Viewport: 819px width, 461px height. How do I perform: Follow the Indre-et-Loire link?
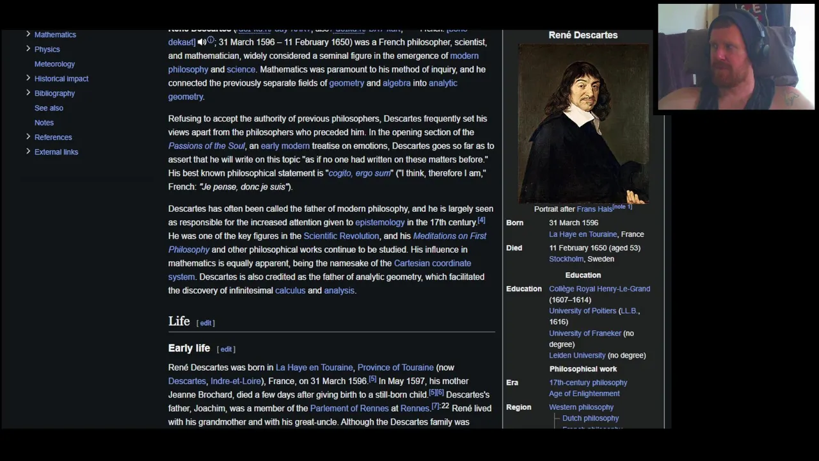[235, 381]
